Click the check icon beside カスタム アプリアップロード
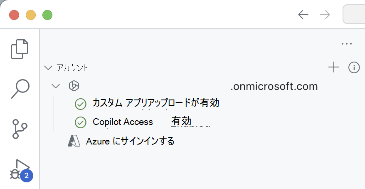Image resolution: width=365 pixels, height=189 pixels. coord(80,104)
